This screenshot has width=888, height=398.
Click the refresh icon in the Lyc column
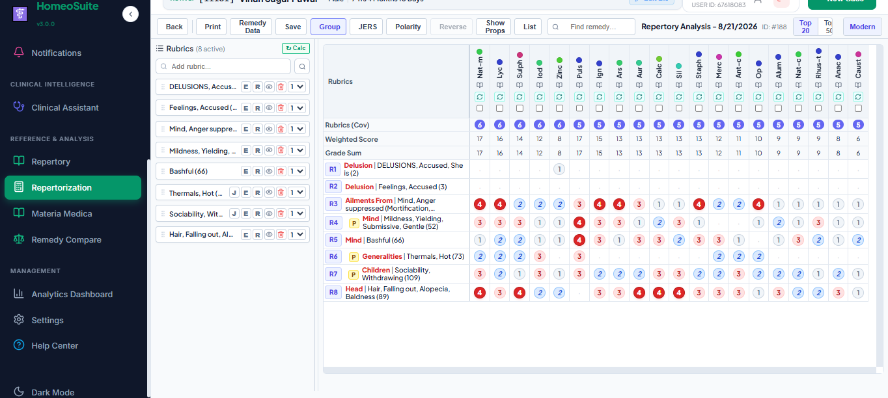pyautogui.click(x=499, y=97)
